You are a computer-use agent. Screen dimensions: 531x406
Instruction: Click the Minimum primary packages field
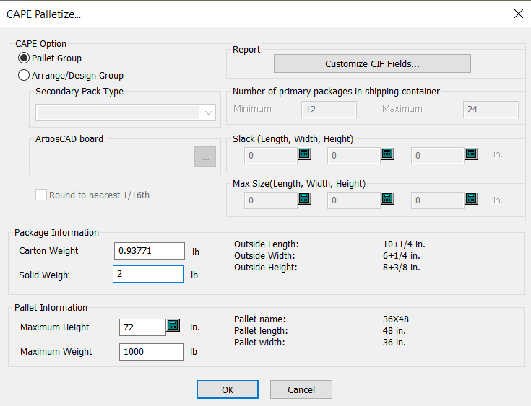click(x=329, y=109)
